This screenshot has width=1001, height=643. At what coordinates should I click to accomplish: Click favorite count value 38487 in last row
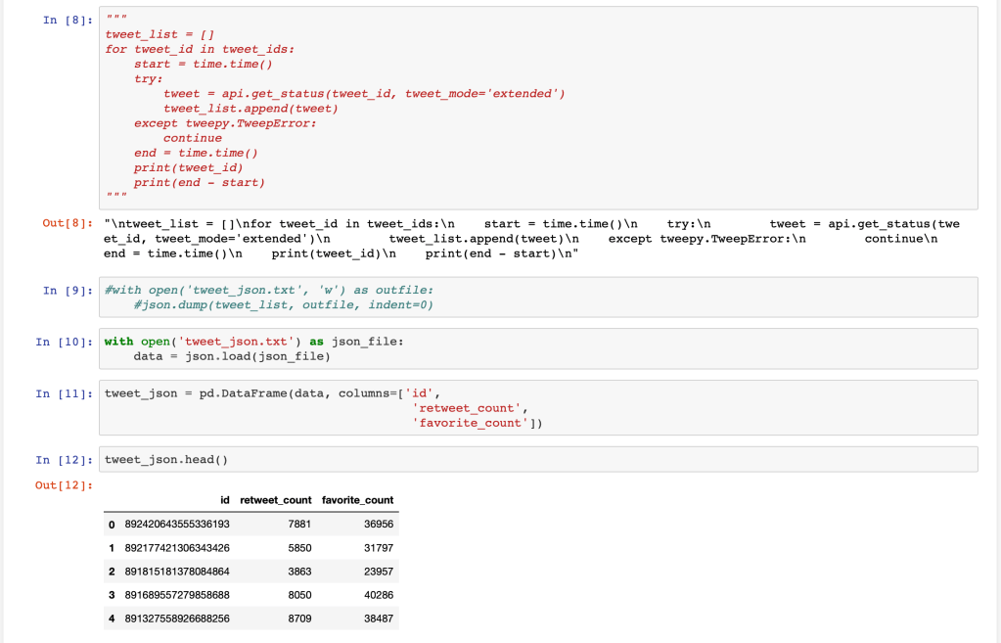pyautogui.click(x=378, y=619)
